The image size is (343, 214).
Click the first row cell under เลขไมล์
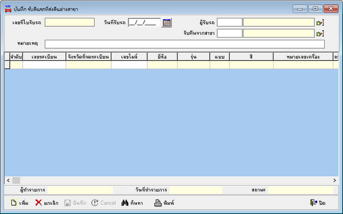129,65
